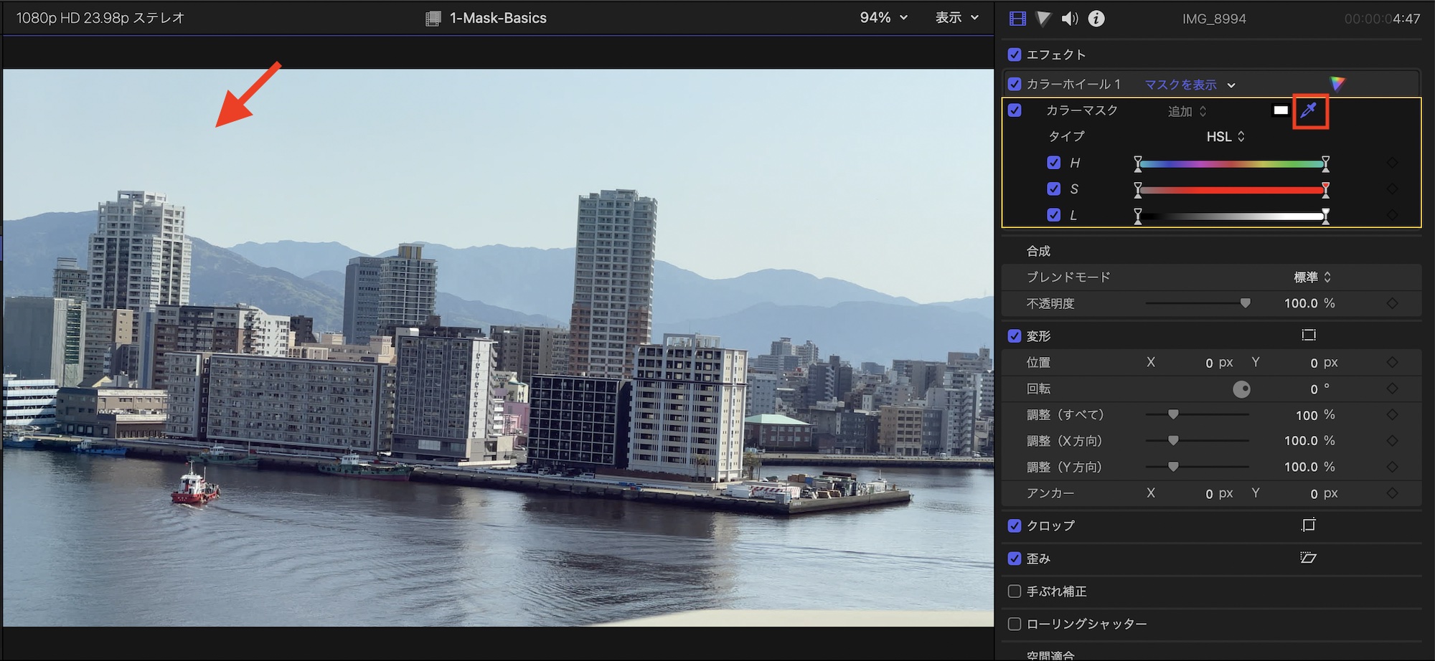Screen dimensions: 1435x661
Task: Open the 追加 mask mode popup
Action: (x=1187, y=111)
